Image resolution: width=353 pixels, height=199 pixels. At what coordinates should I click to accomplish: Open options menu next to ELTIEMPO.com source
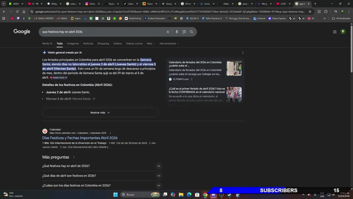click(x=192, y=79)
